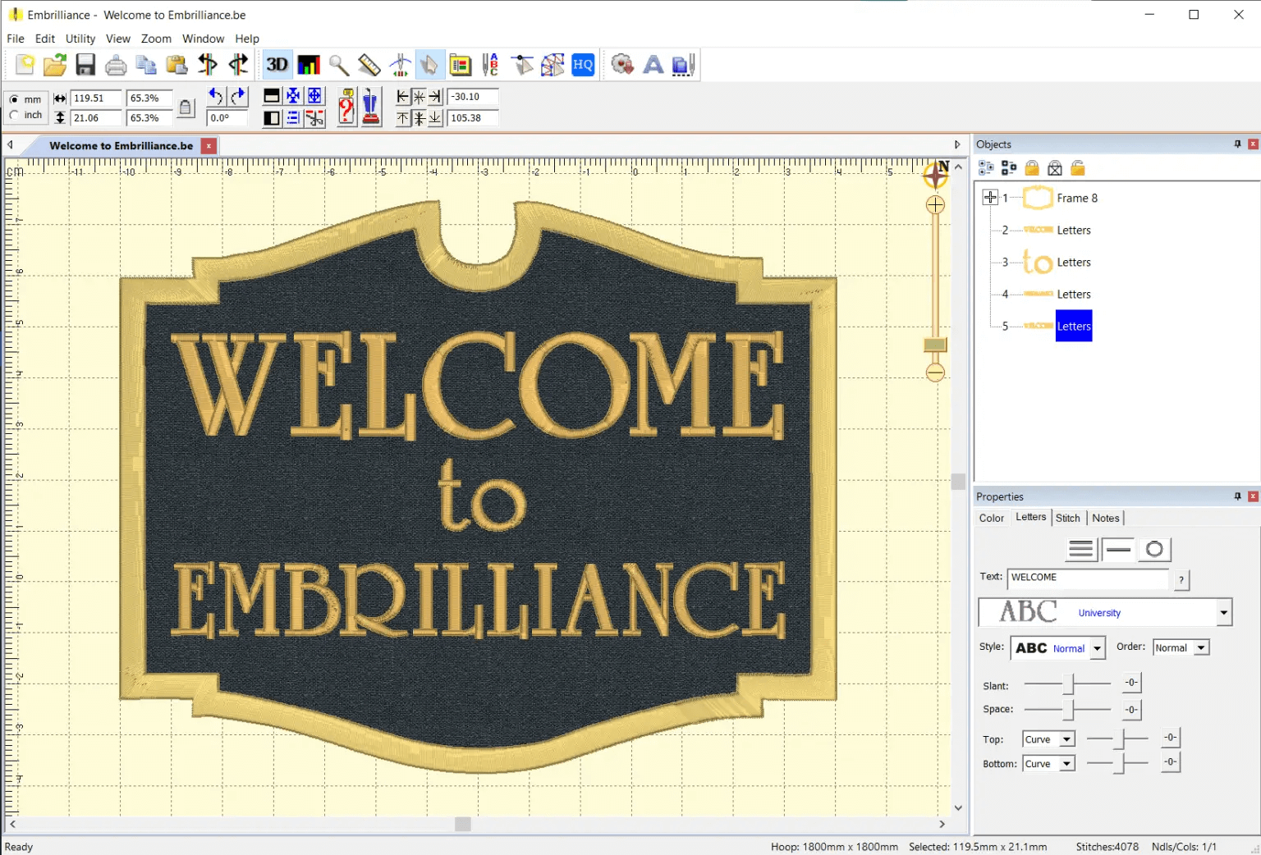Open the Lettering tool icon
Image resolution: width=1261 pixels, height=855 pixels.
(x=653, y=65)
